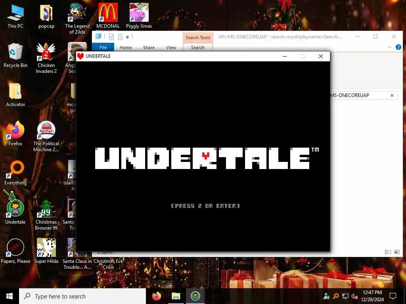
Task: Launch Piggly Xmas from the desktop
Action: (x=139, y=16)
